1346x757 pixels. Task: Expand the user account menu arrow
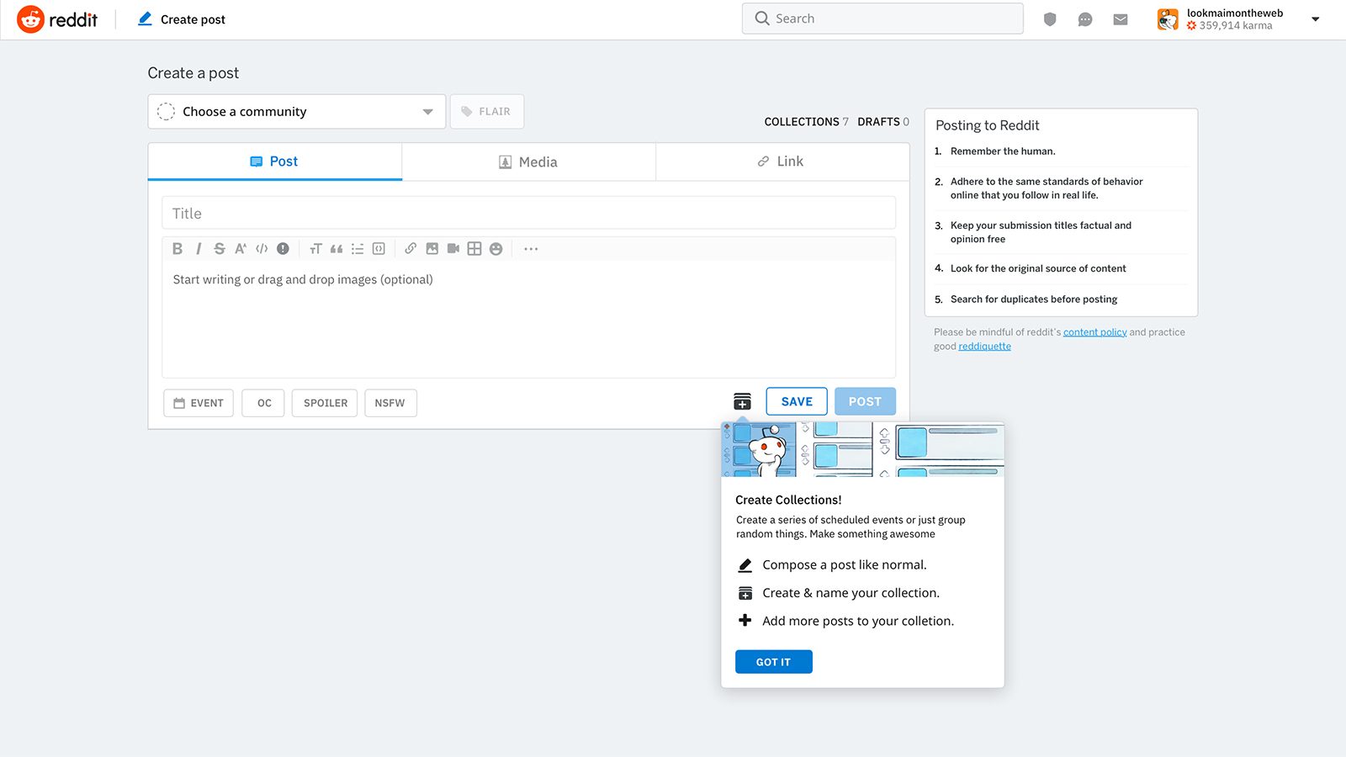(x=1316, y=19)
